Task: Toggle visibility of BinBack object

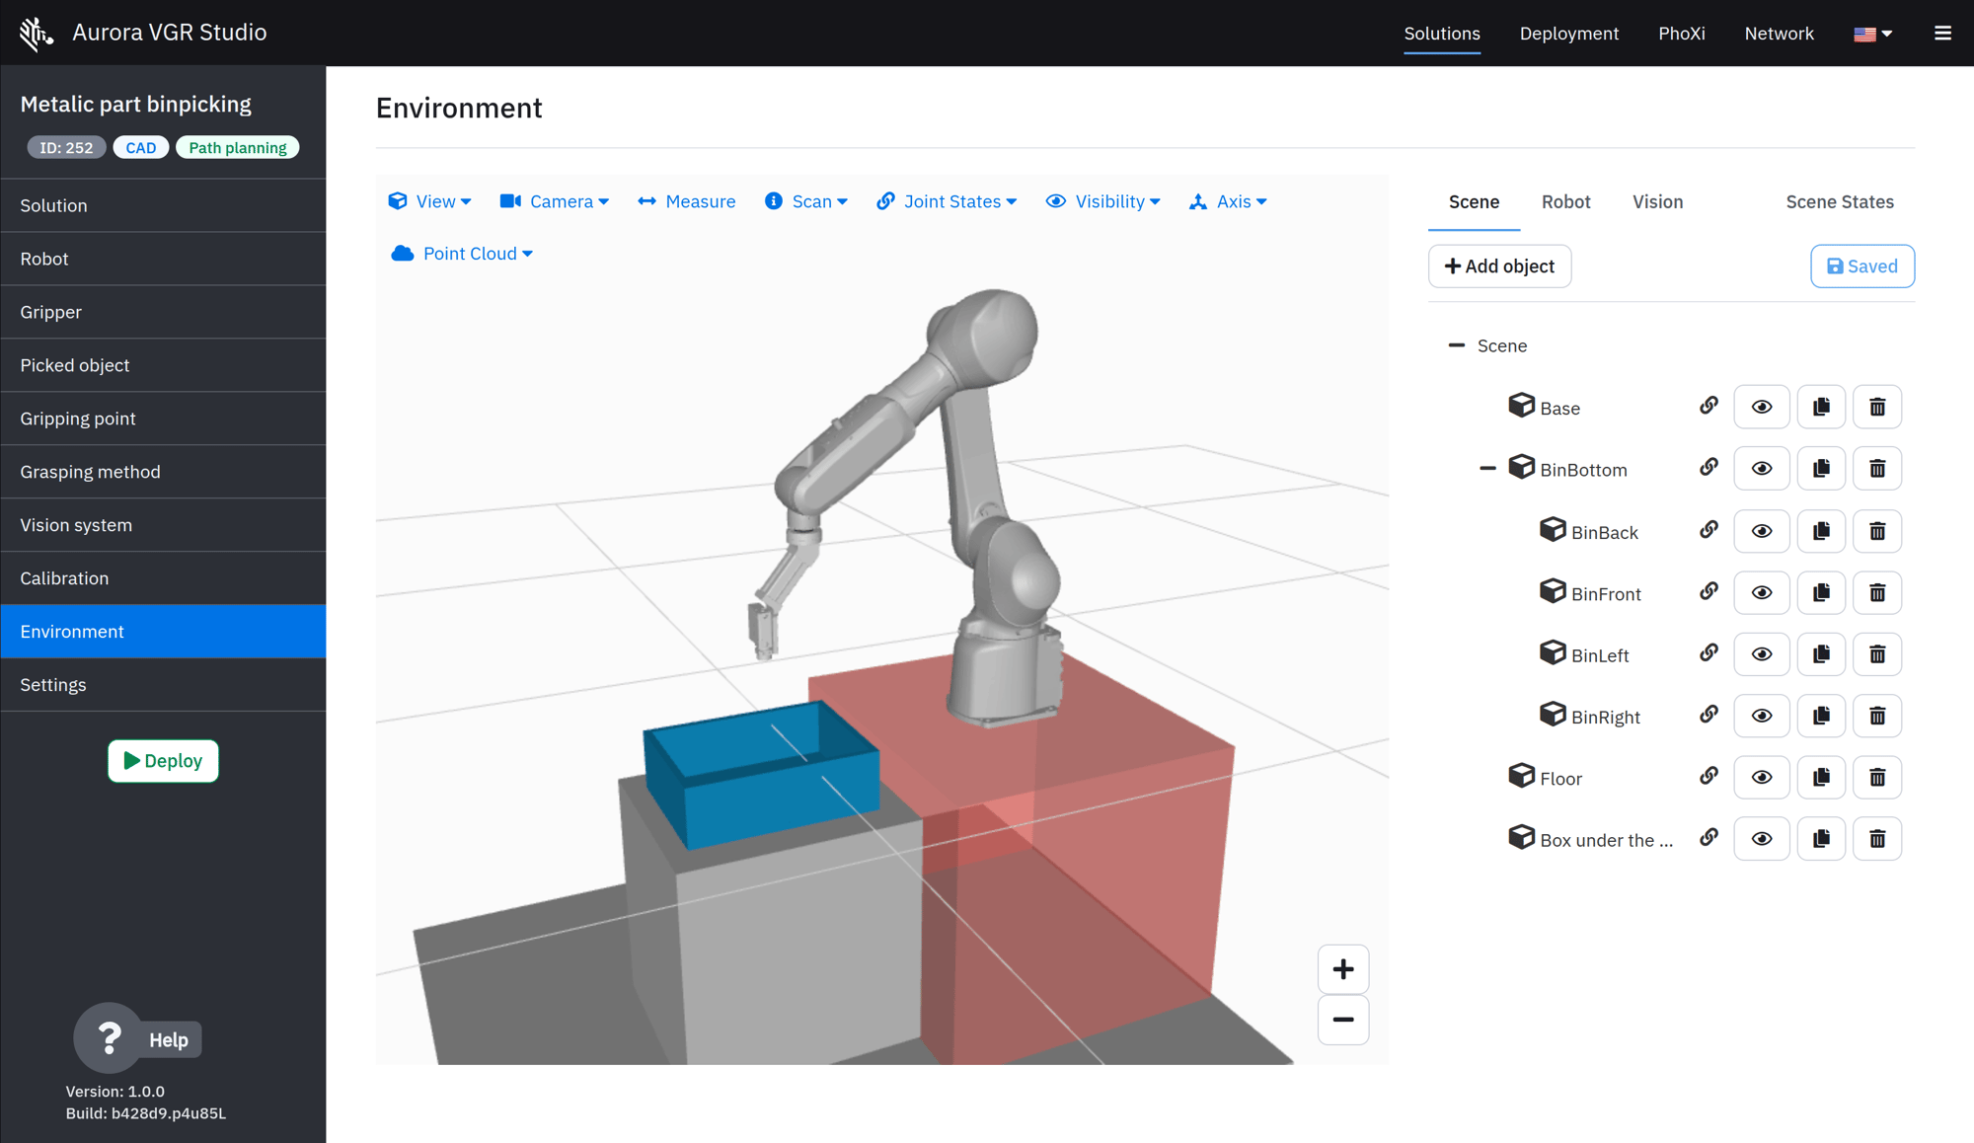Action: (1762, 531)
